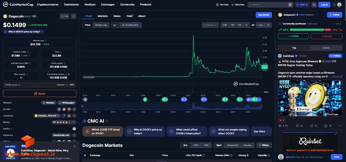Click the chart range navigator right handle
The height and width of the screenshot is (162, 346).
click(261, 106)
